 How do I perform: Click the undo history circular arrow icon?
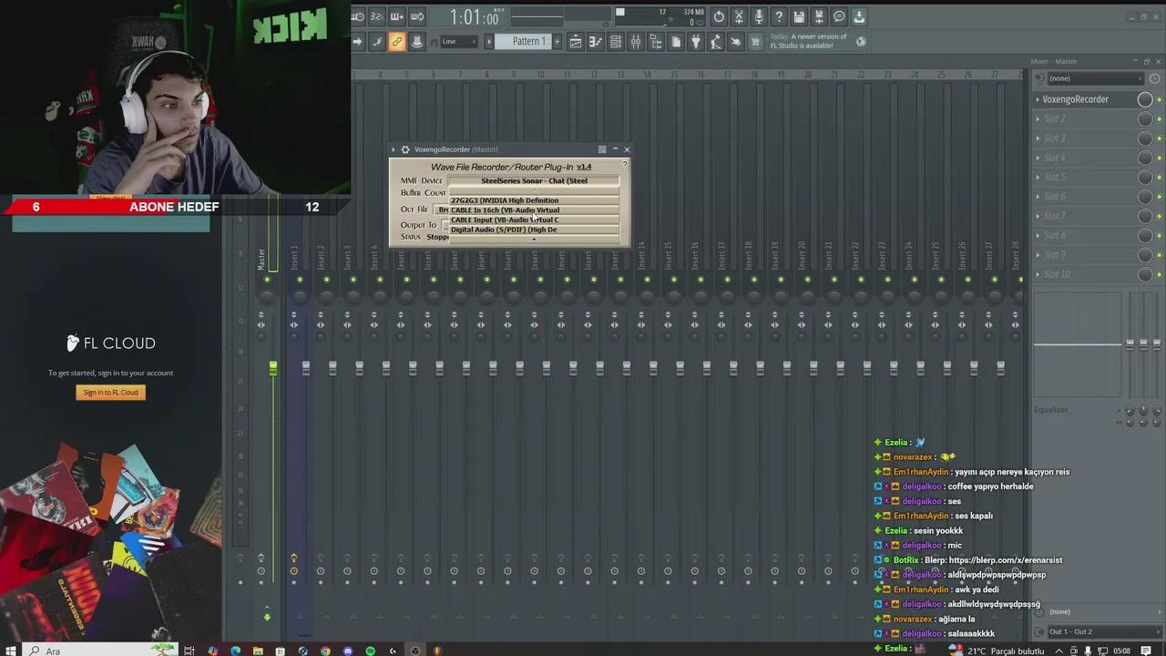coord(719,16)
